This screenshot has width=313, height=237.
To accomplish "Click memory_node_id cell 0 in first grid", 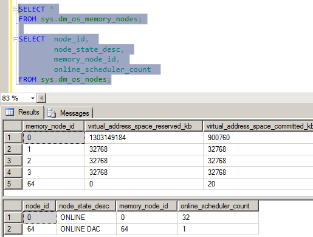I will click(x=53, y=138).
